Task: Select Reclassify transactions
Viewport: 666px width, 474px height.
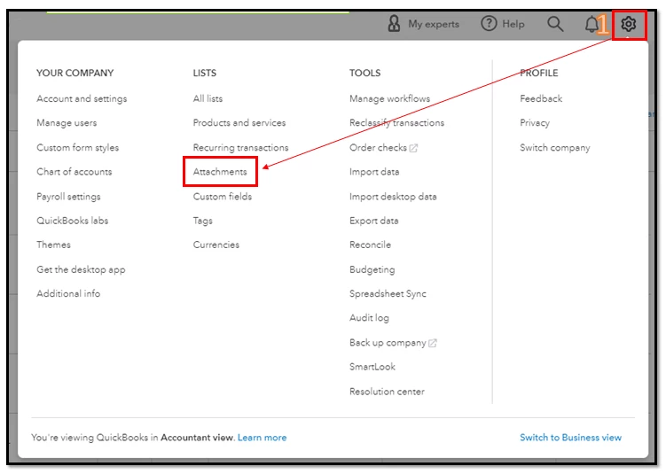Action: (x=396, y=123)
